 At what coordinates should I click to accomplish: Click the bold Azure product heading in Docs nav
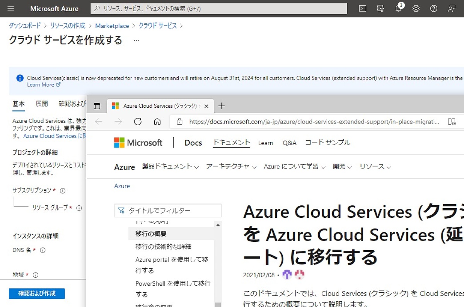click(x=125, y=167)
